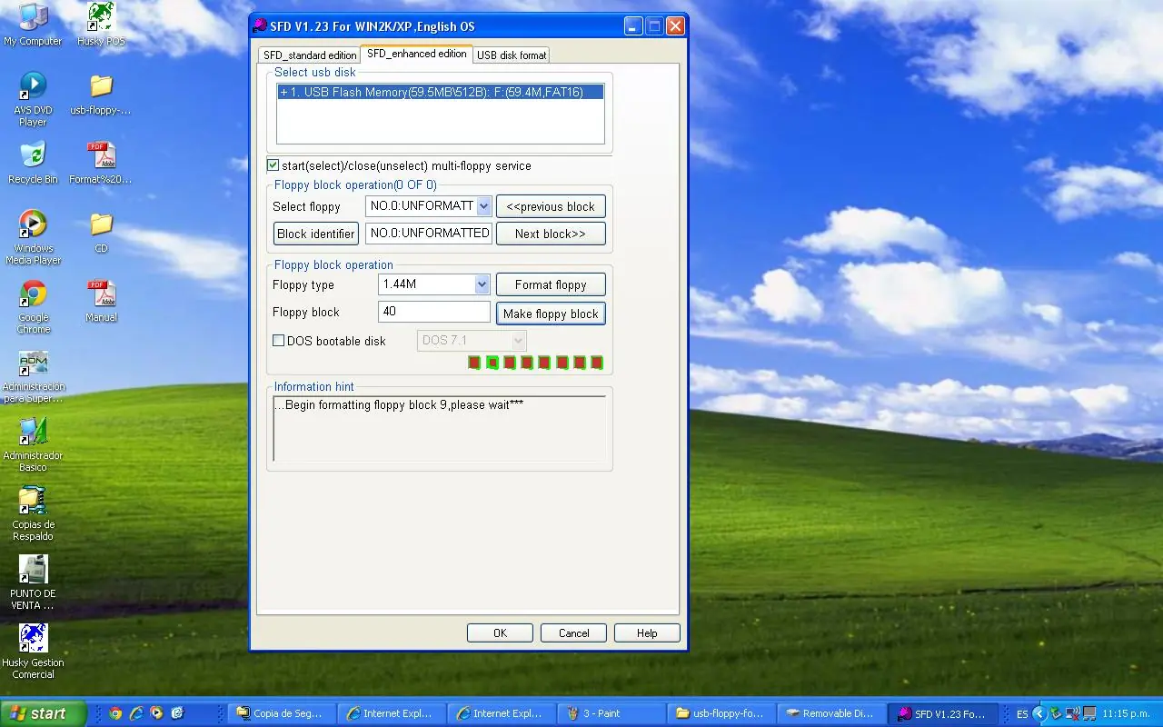Screen dimensions: 1163x727
Task: Open the Recycle Bin
Action: tap(33, 163)
